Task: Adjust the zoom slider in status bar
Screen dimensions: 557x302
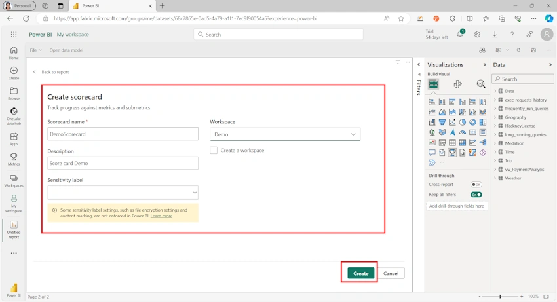Action: click(500, 296)
